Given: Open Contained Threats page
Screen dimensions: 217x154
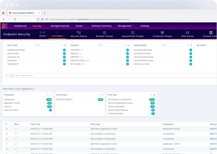Looking at the screenshot, I should pyautogui.click(x=162, y=34).
